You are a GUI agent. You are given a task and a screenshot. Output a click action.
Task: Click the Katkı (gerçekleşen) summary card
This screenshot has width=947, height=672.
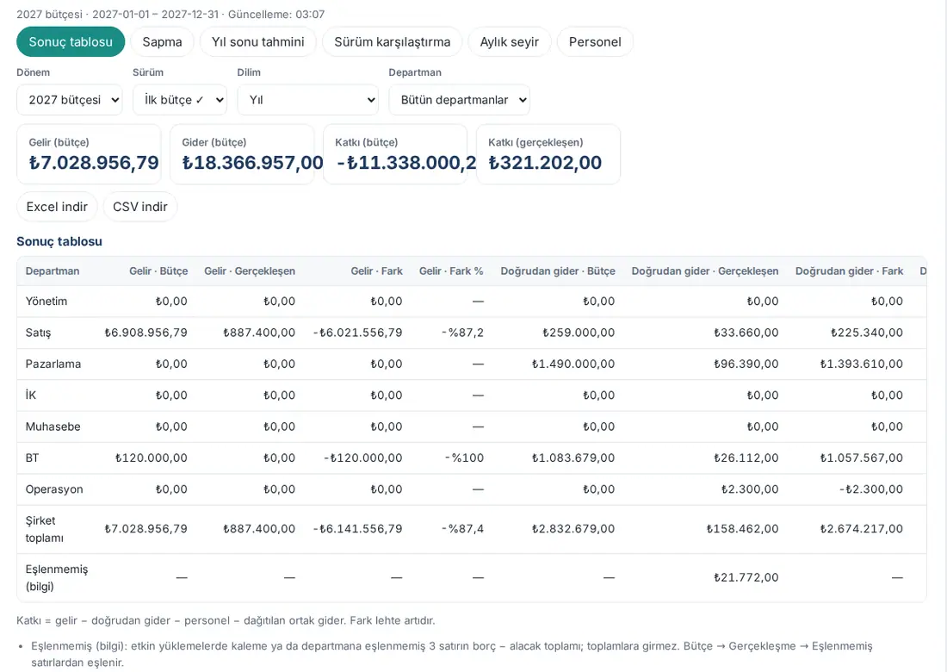click(x=548, y=154)
